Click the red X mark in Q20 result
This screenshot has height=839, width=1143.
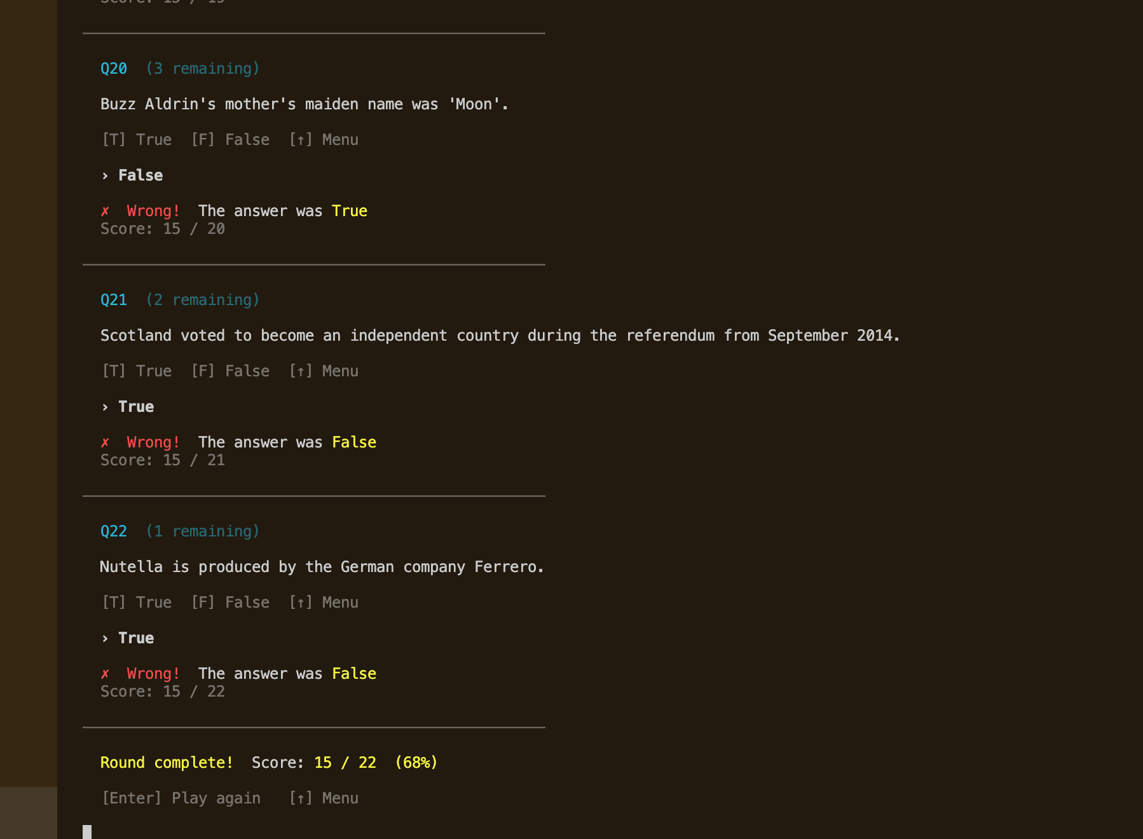click(105, 211)
